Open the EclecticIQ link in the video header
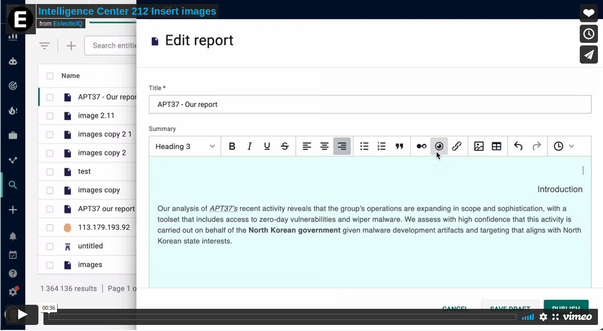The width and height of the screenshot is (603, 331). [x=68, y=24]
